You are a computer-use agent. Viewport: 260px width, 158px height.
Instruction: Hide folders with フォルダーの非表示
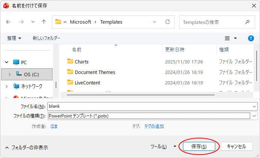click(26, 147)
